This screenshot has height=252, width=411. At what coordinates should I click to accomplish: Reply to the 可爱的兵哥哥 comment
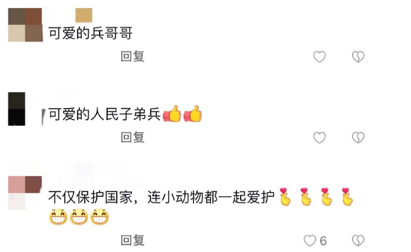pos(132,57)
